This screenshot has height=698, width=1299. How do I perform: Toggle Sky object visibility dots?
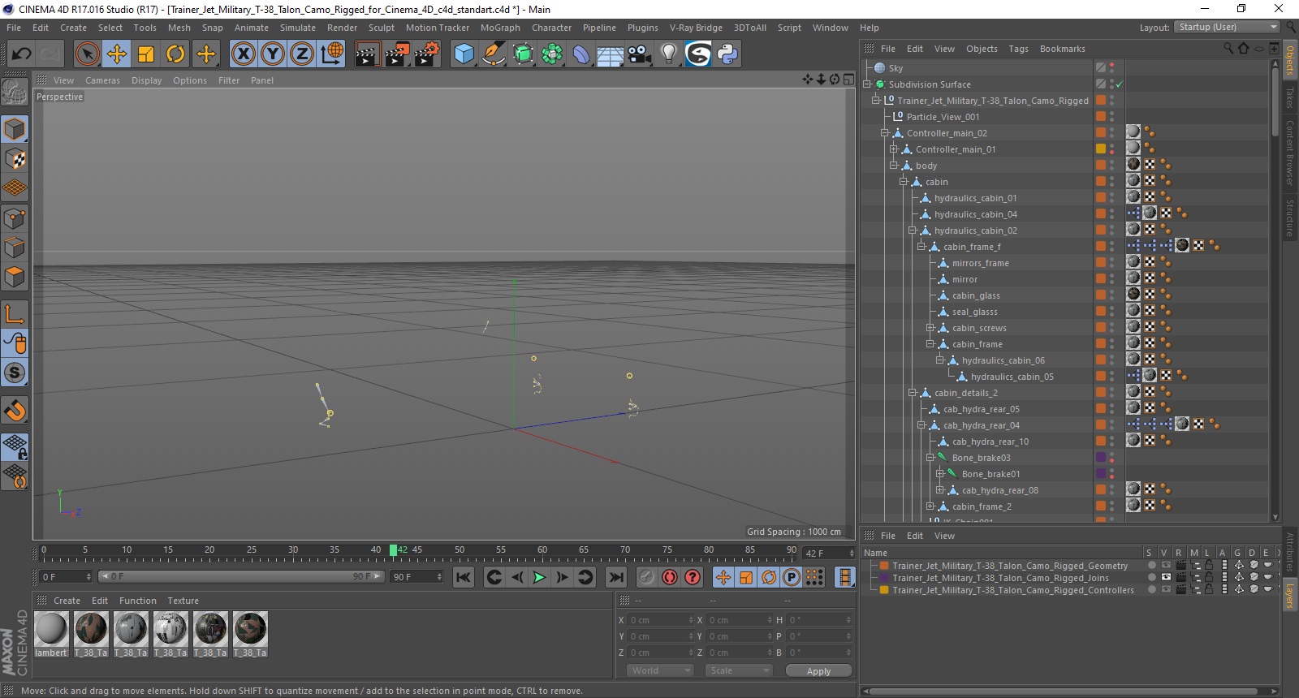tap(1111, 68)
